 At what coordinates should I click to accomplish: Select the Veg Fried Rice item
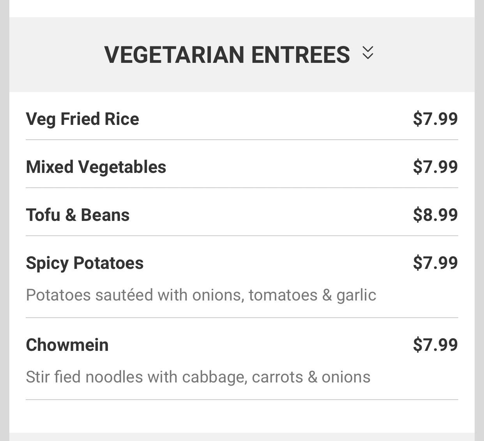[82, 119]
